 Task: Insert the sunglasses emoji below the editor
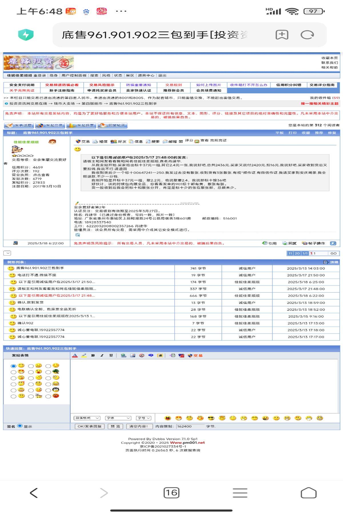click(x=211, y=418)
